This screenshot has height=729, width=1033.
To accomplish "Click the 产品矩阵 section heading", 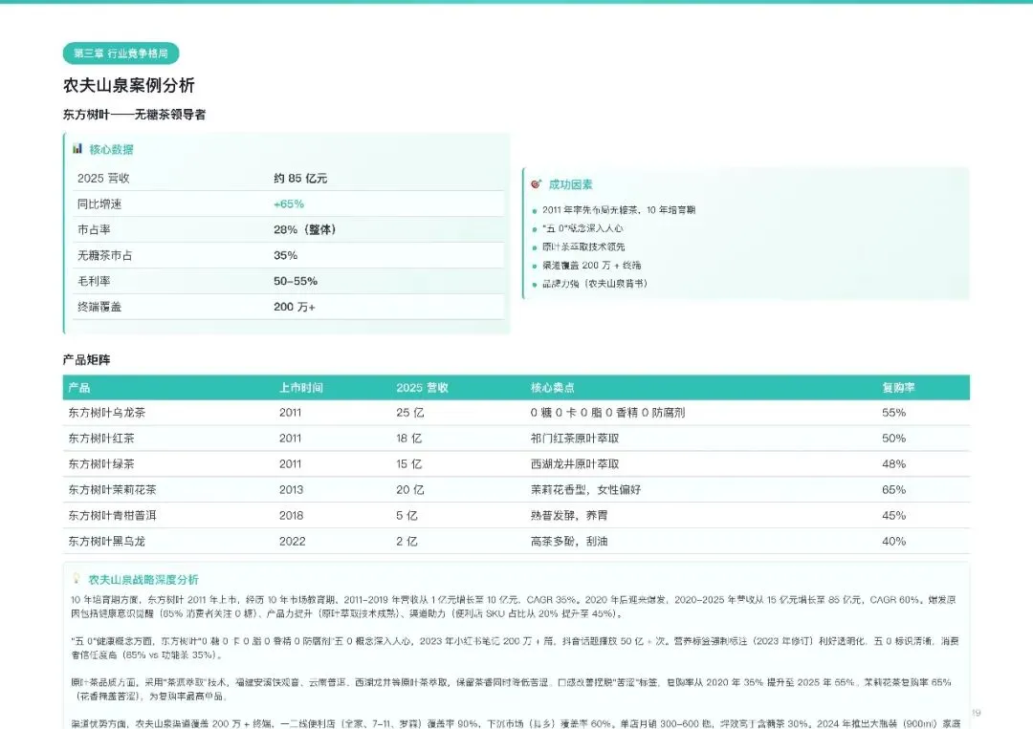I will 86,360.
